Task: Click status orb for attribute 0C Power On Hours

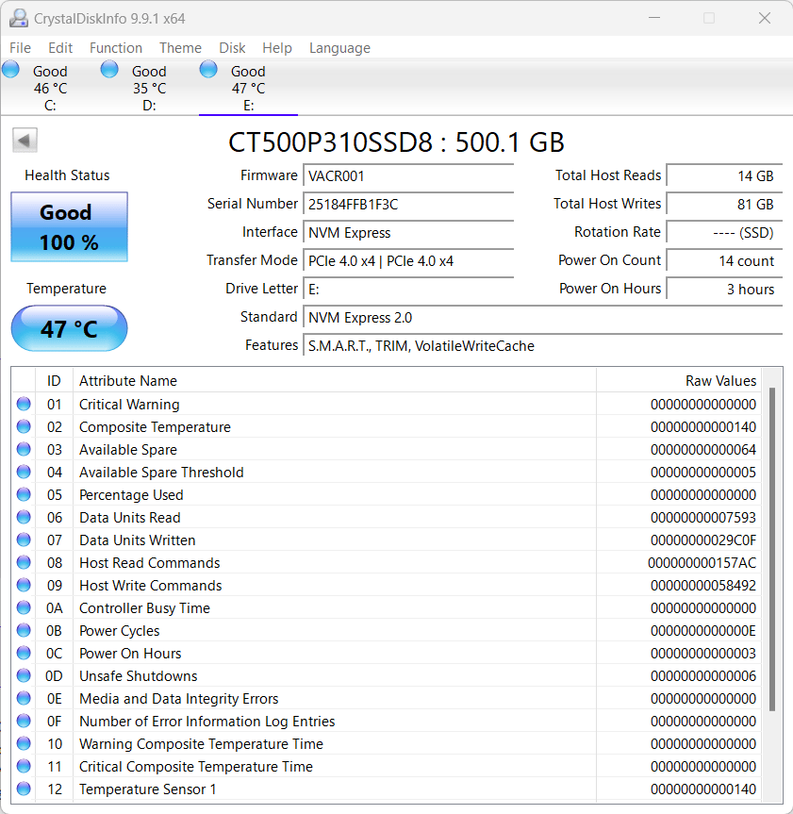Action: 24,653
